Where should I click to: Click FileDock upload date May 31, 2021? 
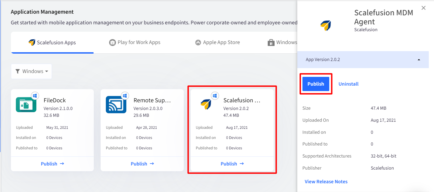pos(57,127)
